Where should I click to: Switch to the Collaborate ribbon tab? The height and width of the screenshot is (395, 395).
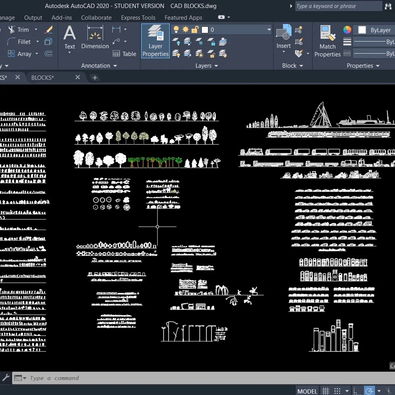(x=96, y=18)
